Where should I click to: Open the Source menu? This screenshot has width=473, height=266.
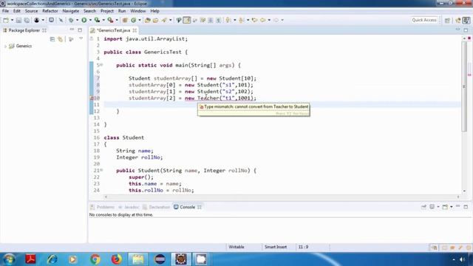31,11
